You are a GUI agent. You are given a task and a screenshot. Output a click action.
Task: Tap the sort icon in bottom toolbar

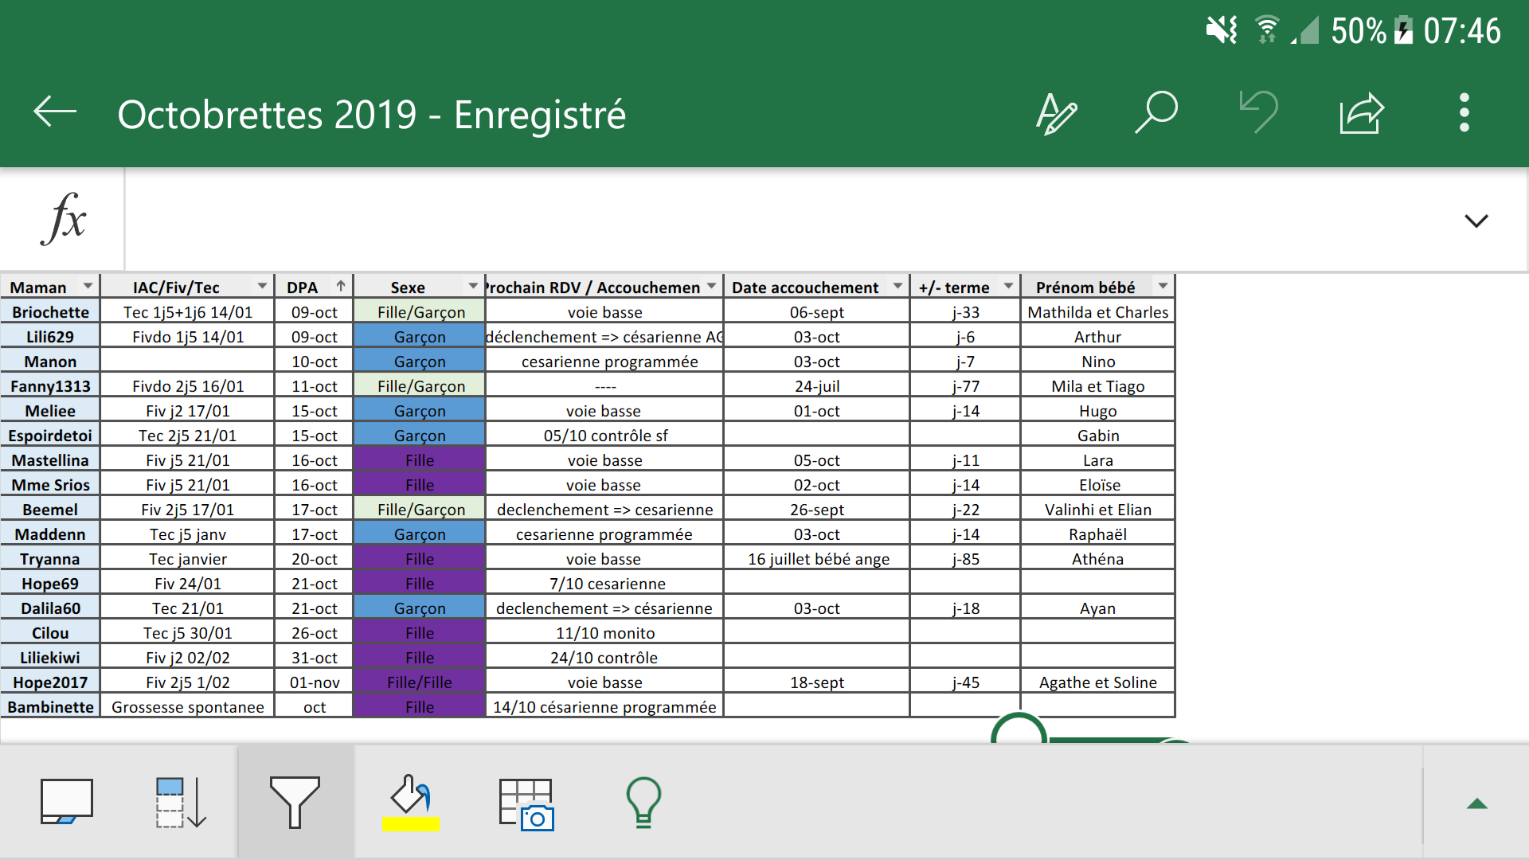pos(181,802)
